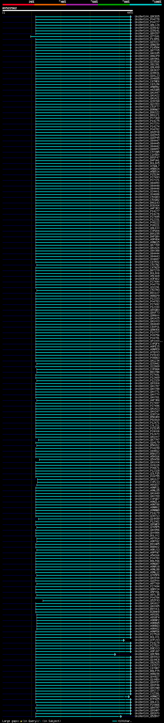The image size is (164, 723).
Task: Open hit UniRef100_P04778
Action: coord(147,19)
